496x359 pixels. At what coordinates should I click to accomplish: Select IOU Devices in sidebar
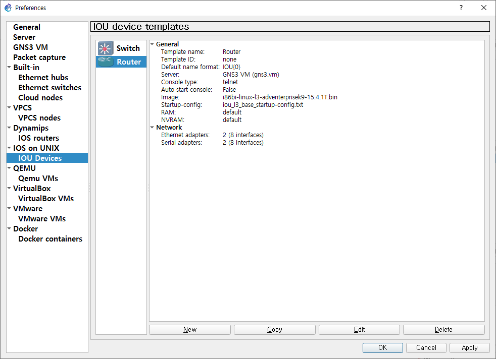(x=47, y=158)
